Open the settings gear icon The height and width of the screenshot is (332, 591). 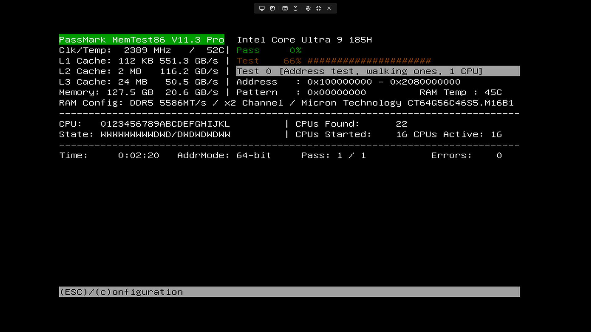click(x=308, y=8)
